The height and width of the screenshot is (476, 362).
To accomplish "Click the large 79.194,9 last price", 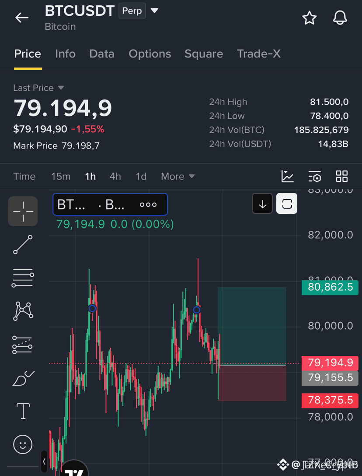I will (x=63, y=108).
